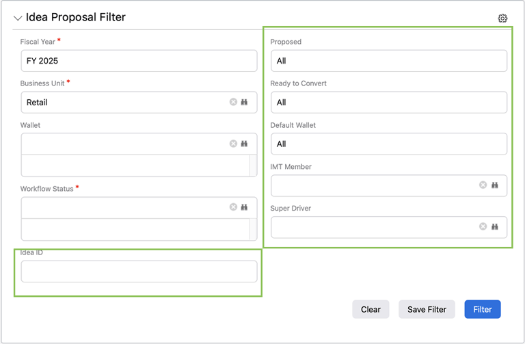The image size is (525, 344).
Task: Open the Default Wallet dropdown
Action: click(x=388, y=144)
